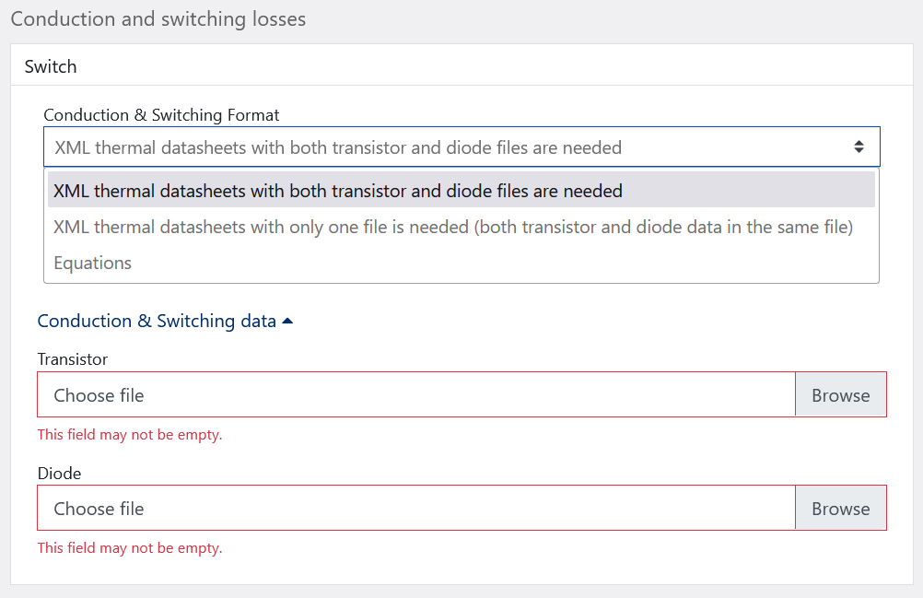923x598 pixels.
Task: Click the Diode field label
Action: point(59,474)
